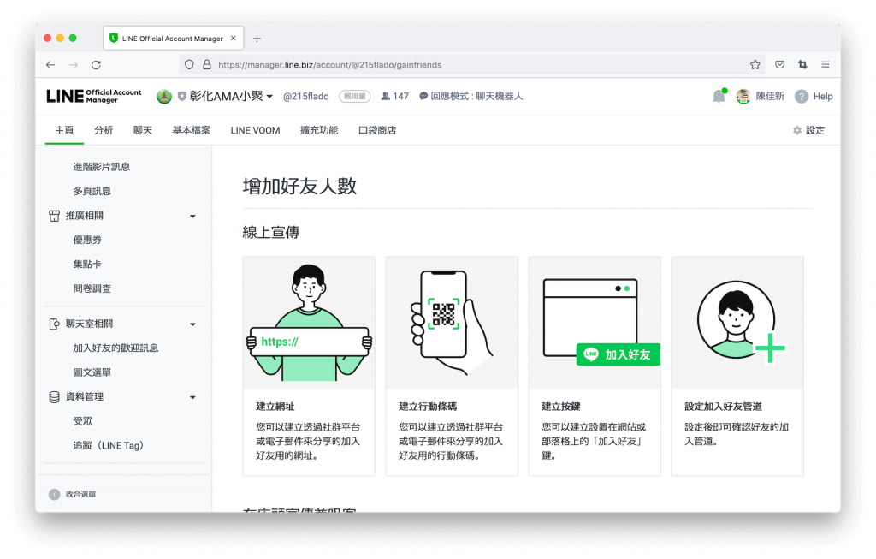876x559 pixels.
Task: Open 受眾 in the sidebar
Action: tap(83, 421)
